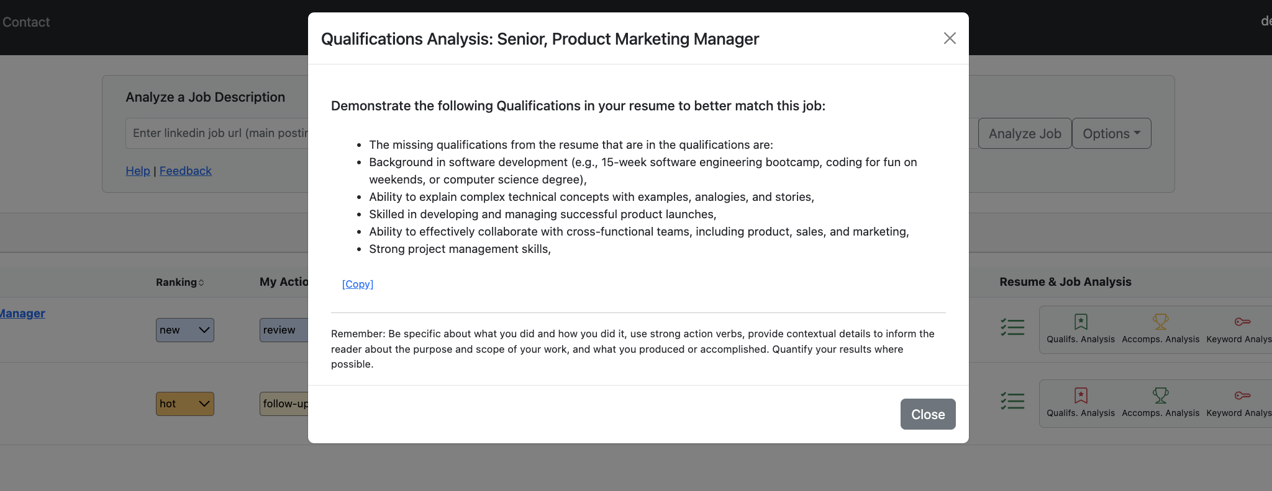
Task: Open the 'follow-up' action dropdown
Action: coord(284,404)
